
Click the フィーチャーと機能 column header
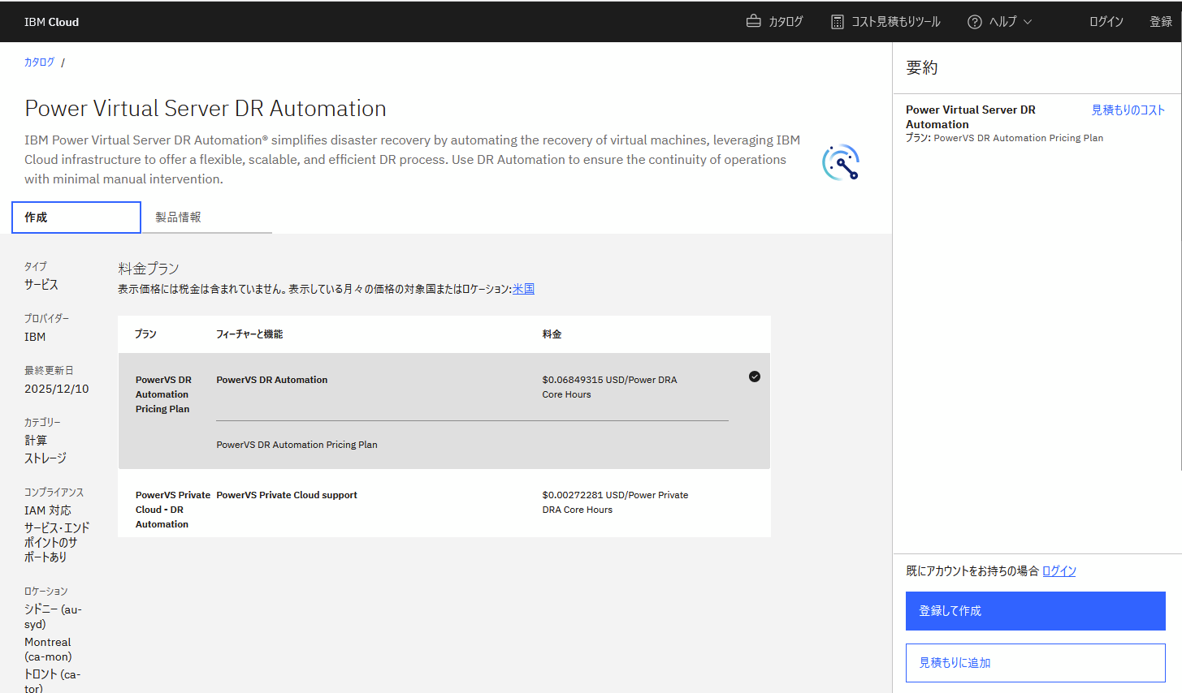pyautogui.click(x=249, y=334)
